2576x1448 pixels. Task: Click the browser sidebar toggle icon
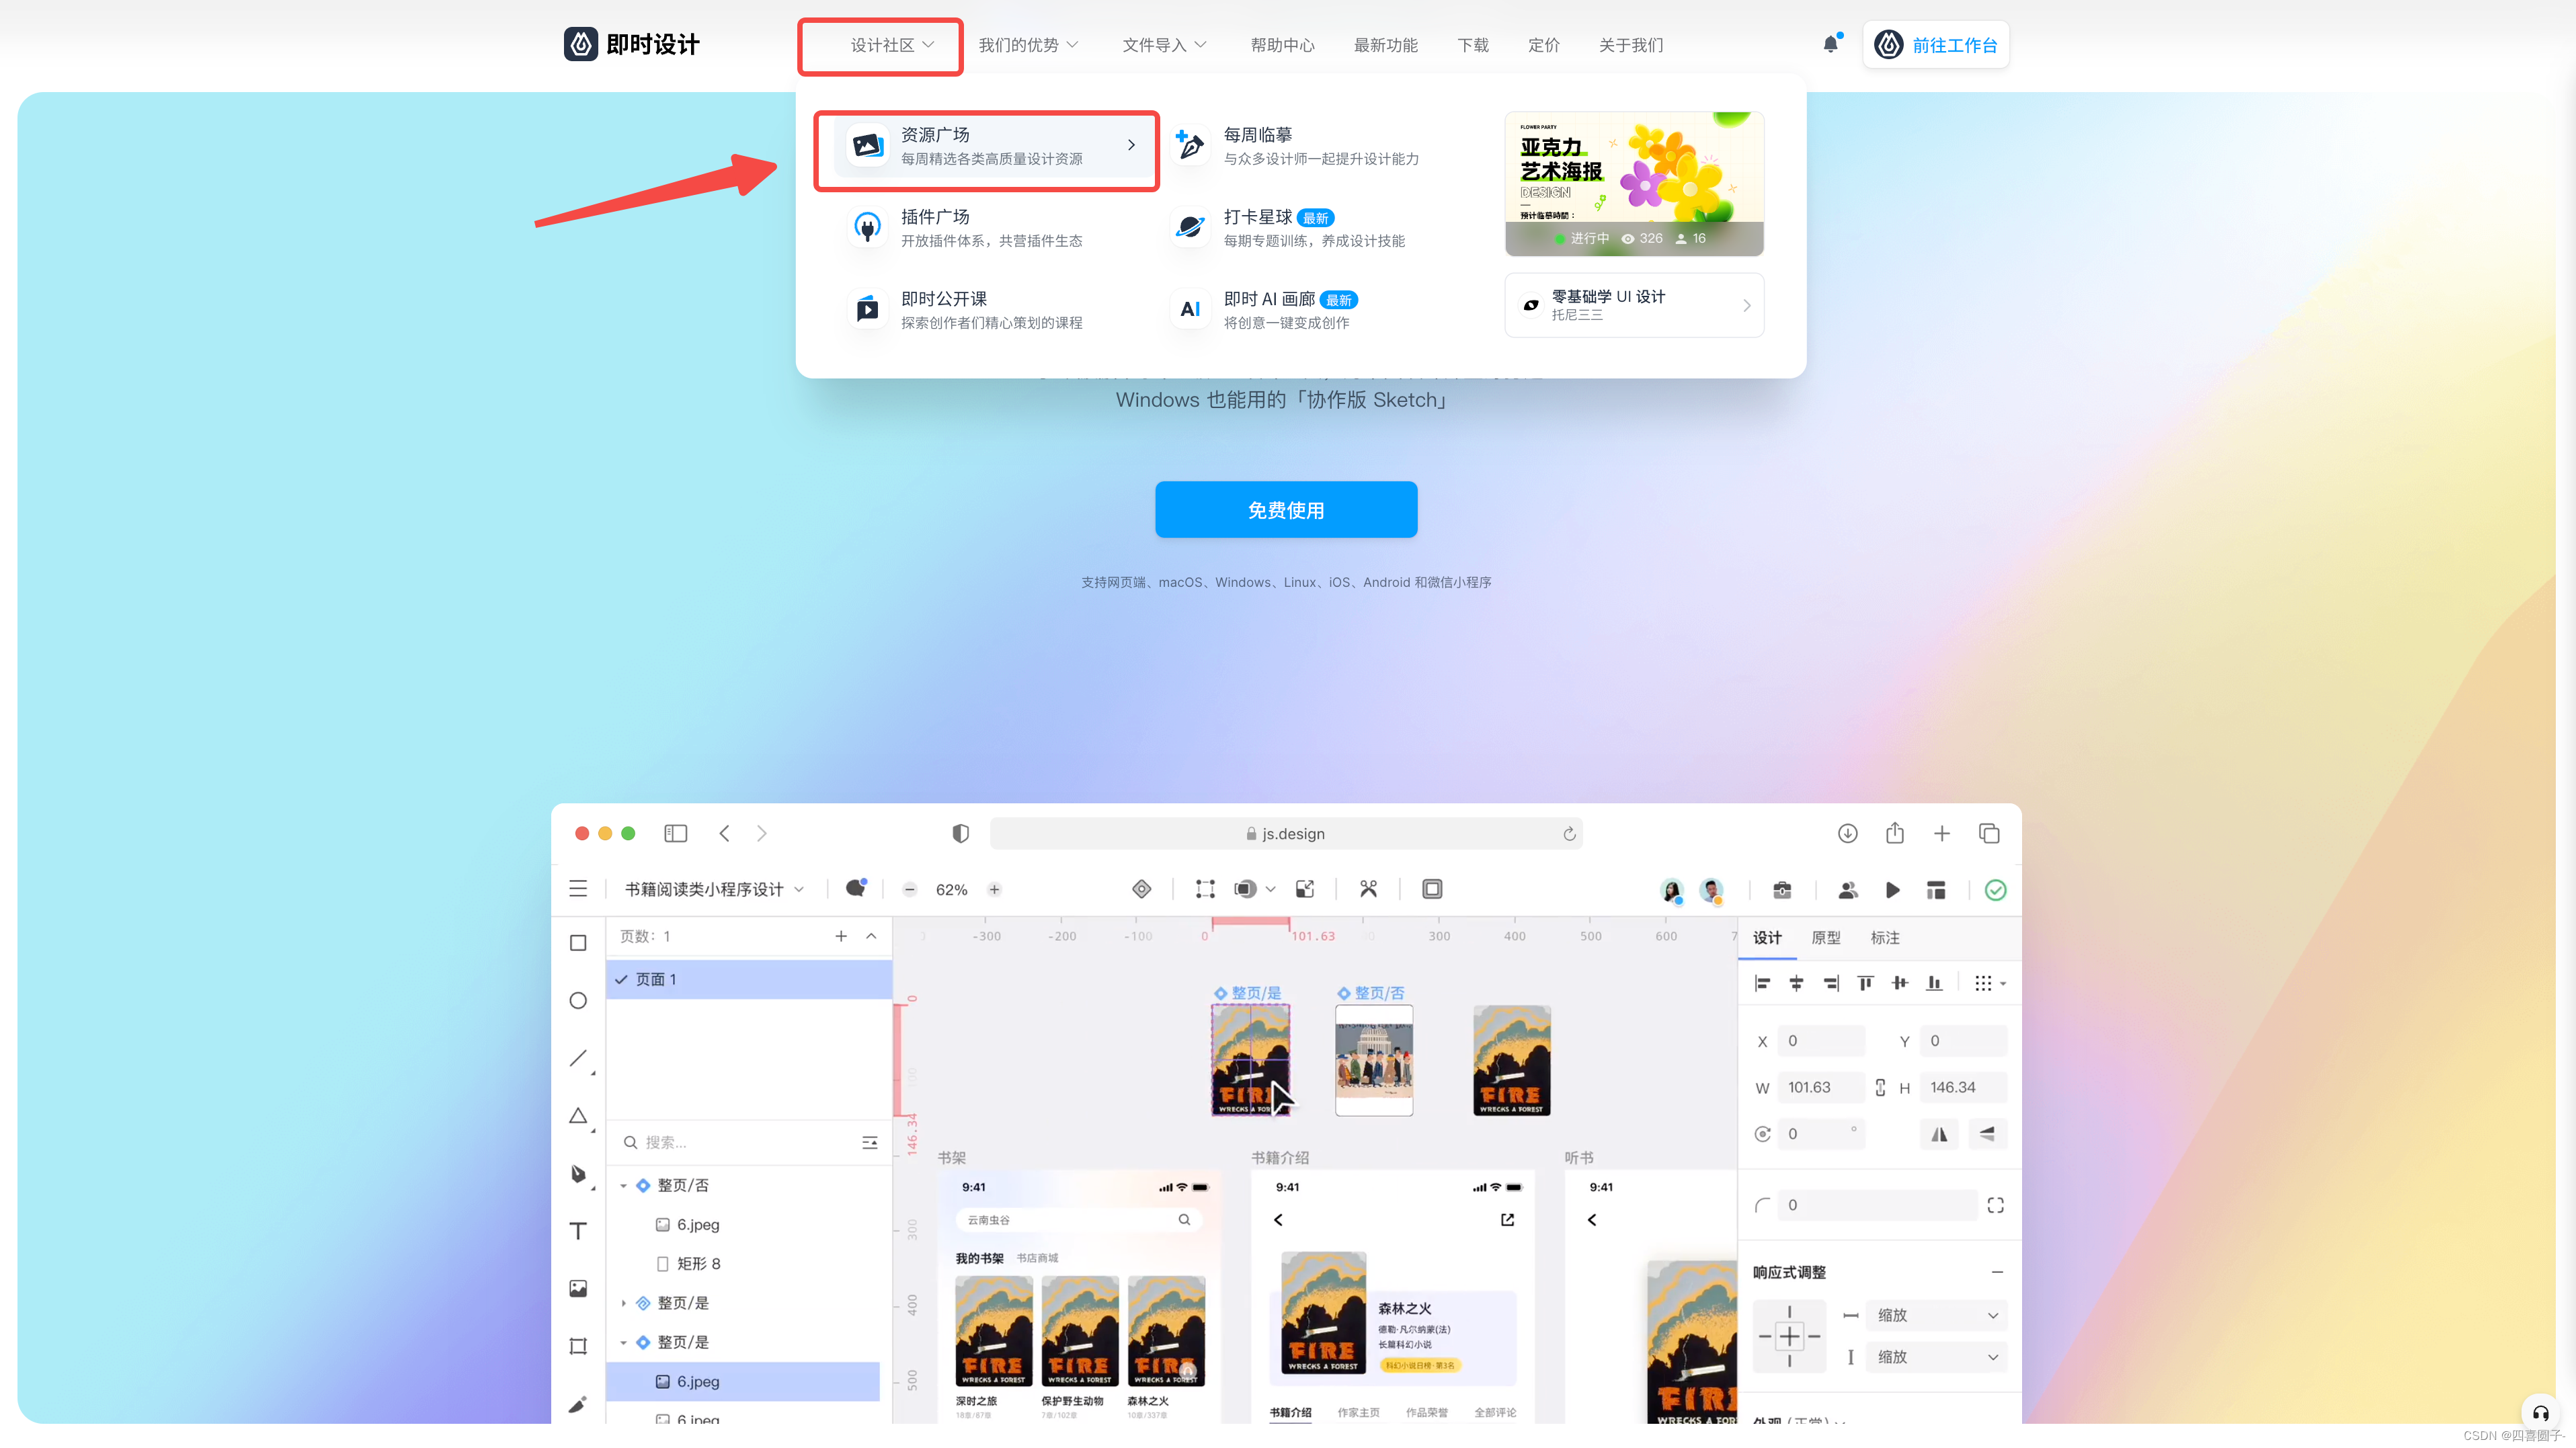[x=676, y=833]
